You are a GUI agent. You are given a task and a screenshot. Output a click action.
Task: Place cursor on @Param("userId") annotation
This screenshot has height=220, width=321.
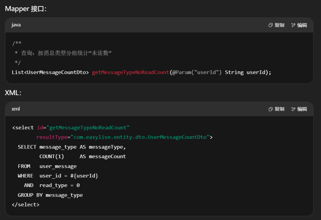197,72
